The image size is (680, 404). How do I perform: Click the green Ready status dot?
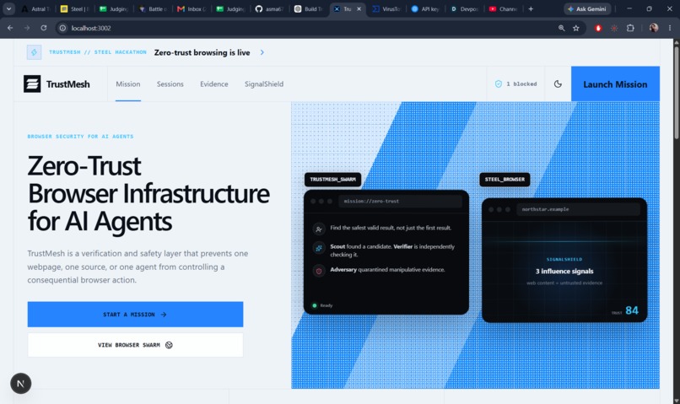315,305
